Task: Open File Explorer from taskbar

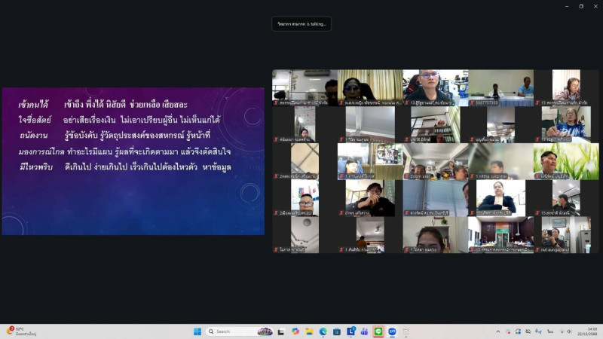Action: (309, 331)
